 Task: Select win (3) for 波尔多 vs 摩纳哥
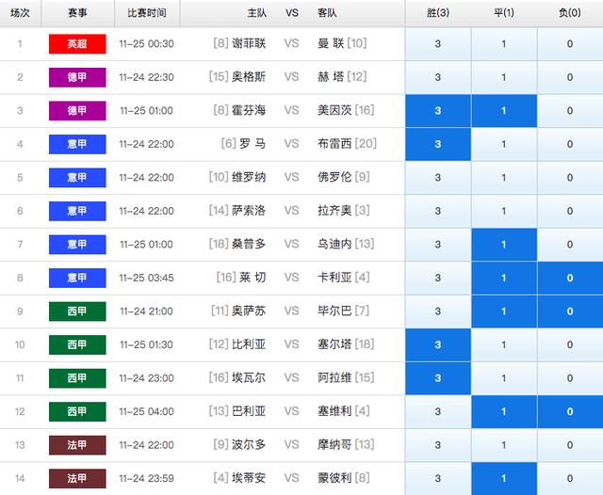(438, 445)
